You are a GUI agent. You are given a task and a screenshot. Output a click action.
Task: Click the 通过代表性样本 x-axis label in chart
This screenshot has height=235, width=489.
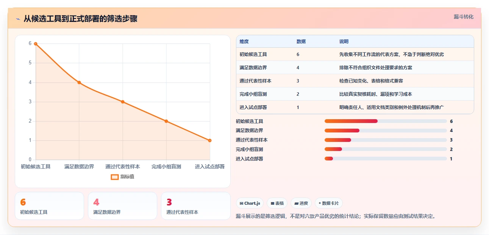pyautogui.click(x=123, y=167)
